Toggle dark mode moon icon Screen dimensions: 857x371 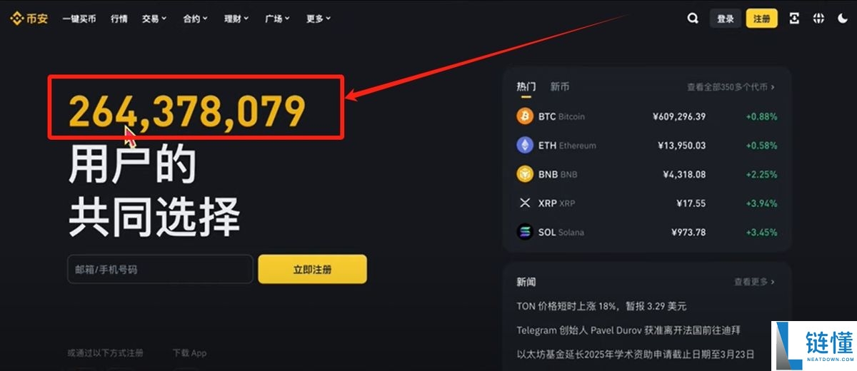click(842, 19)
